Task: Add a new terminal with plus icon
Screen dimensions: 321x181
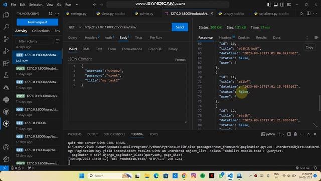Action: [279, 134]
